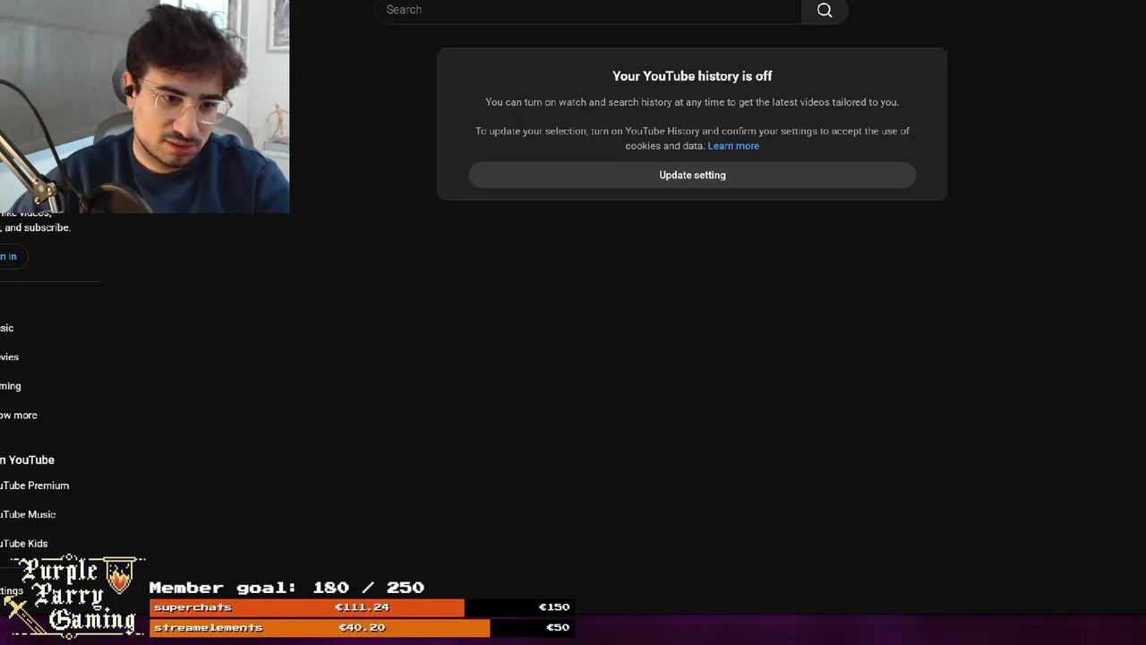Click the superchats goal progress bar
The image size is (1146, 645).
click(361, 607)
